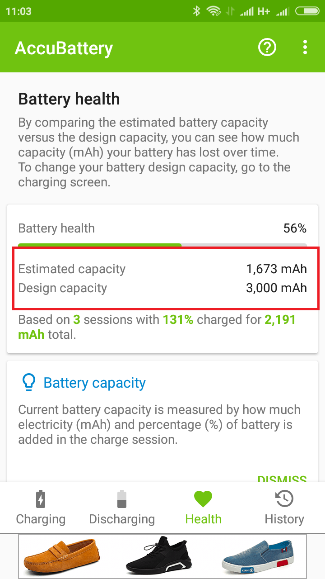325x579 pixels.
Task: Tap the lightbulb Battery capacity icon
Action: coord(29,383)
